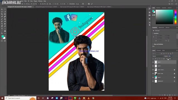Open the Interpolation dropdown in options bar
178x100 pixels.
click(x=78, y=4)
